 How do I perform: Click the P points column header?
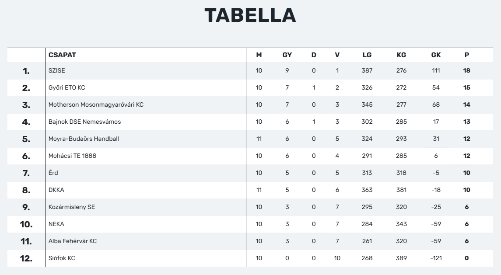click(467, 55)
